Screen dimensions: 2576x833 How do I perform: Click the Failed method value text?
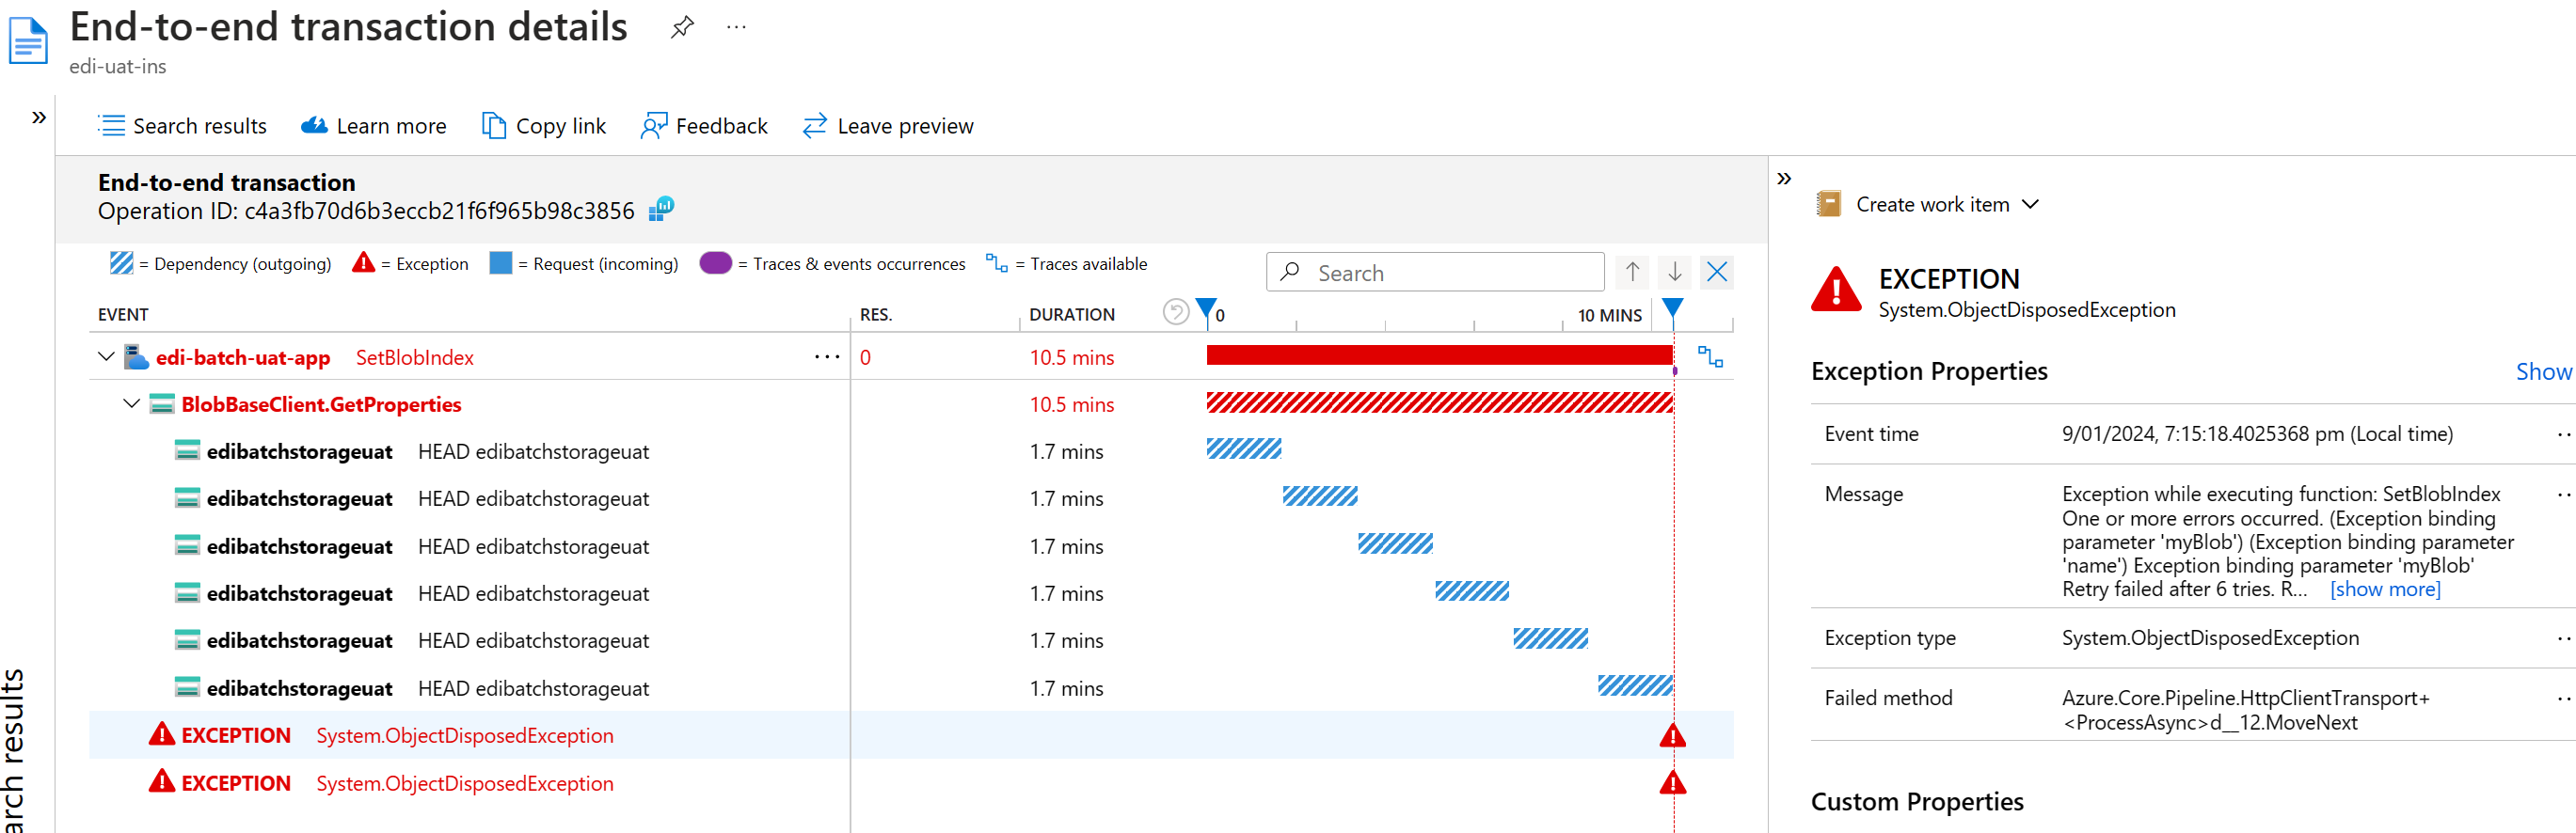2245,710
